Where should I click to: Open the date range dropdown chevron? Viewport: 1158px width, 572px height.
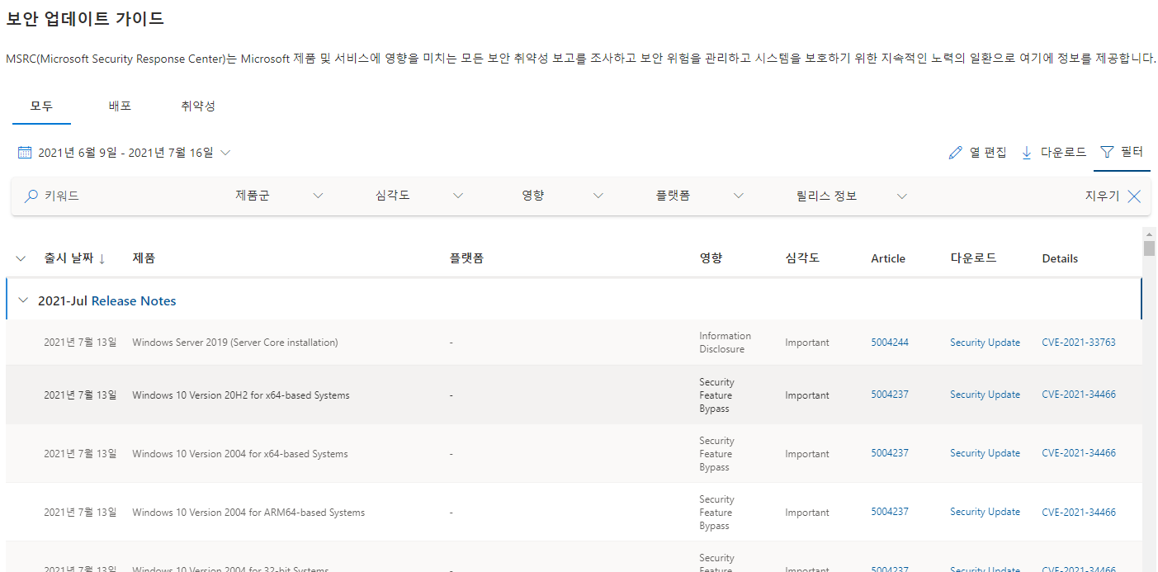(225, 153)
